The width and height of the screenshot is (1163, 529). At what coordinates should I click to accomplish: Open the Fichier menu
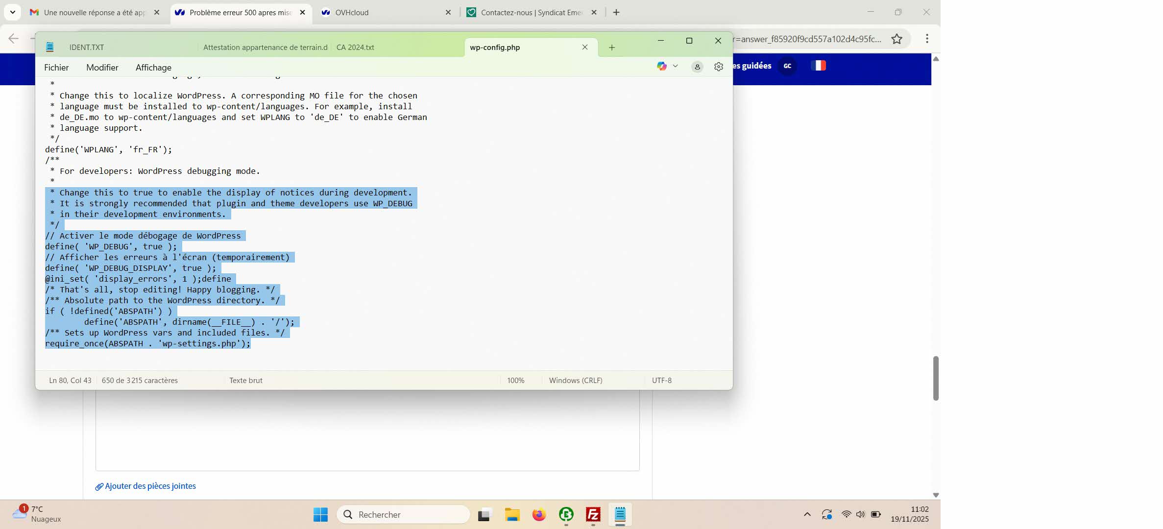[x=56, y=68]
